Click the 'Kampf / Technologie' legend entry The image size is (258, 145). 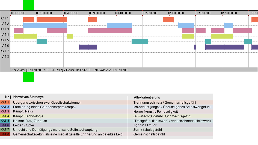pyautogui.click(x=28, y=116)
